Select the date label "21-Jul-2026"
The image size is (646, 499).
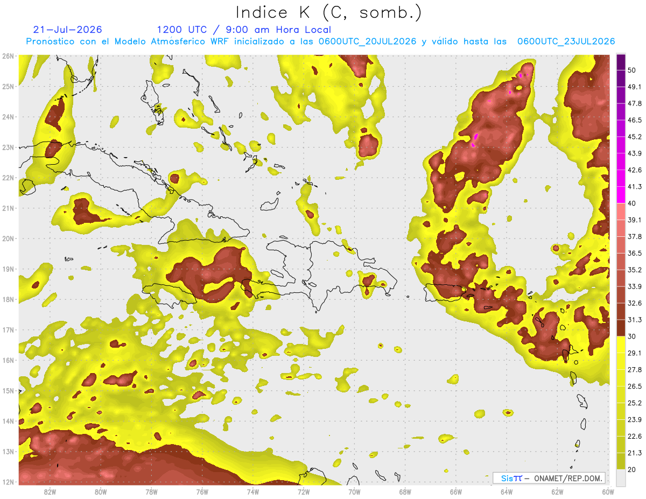point(67,30)
